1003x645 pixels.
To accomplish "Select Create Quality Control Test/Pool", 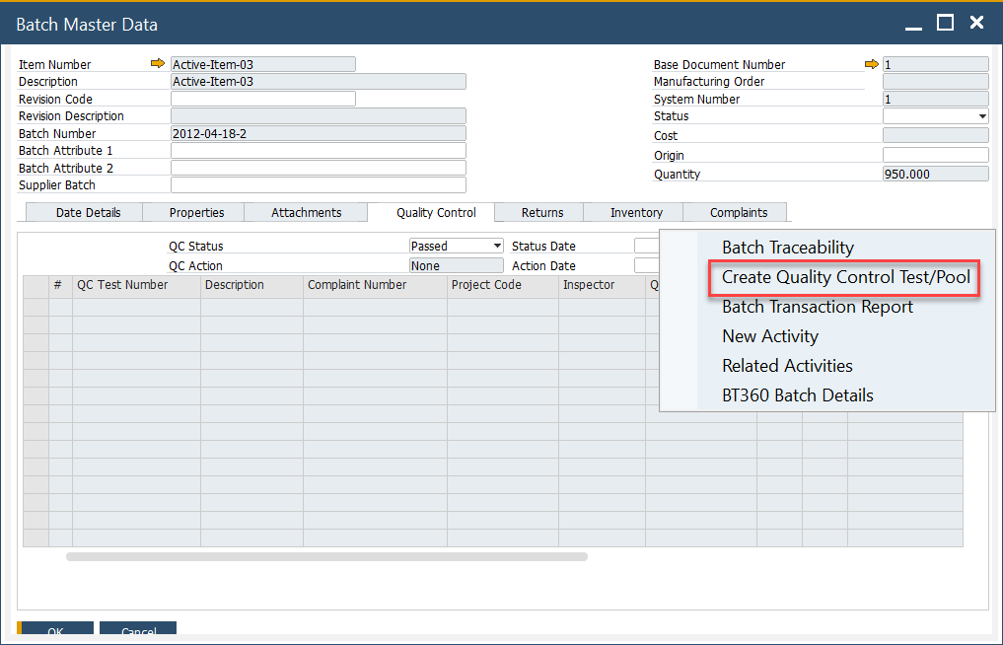I will pyautogui.click(x=845, y=277).
